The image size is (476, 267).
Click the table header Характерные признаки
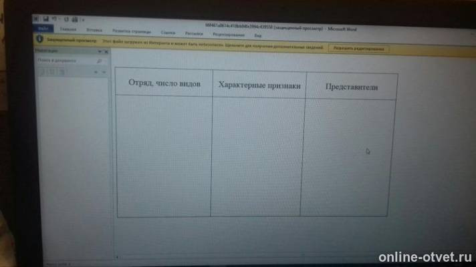tap(259, 85)
